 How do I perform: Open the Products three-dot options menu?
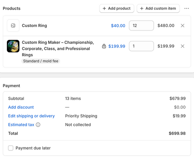186,8
